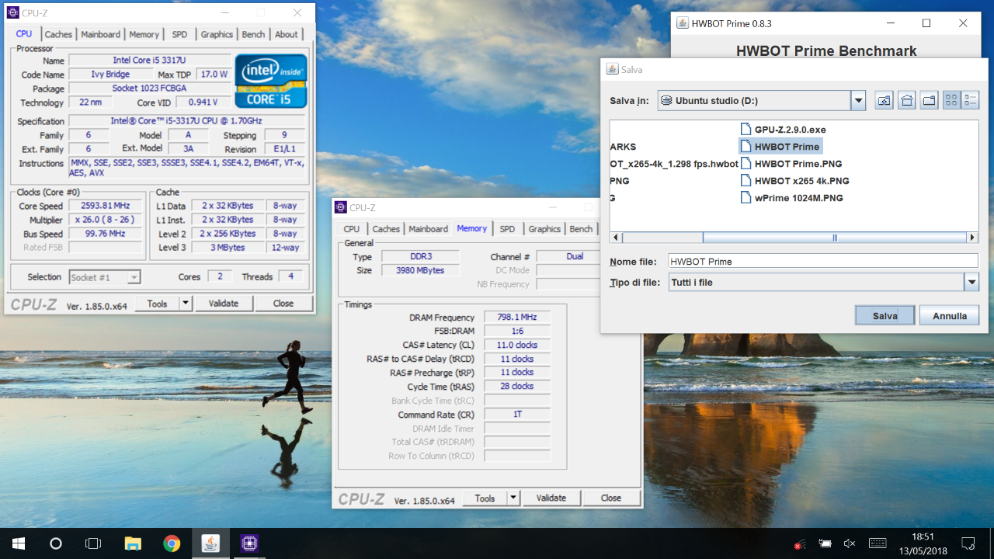Click Nome file text field
994x559 pixels.
click(x=822, y=262)
